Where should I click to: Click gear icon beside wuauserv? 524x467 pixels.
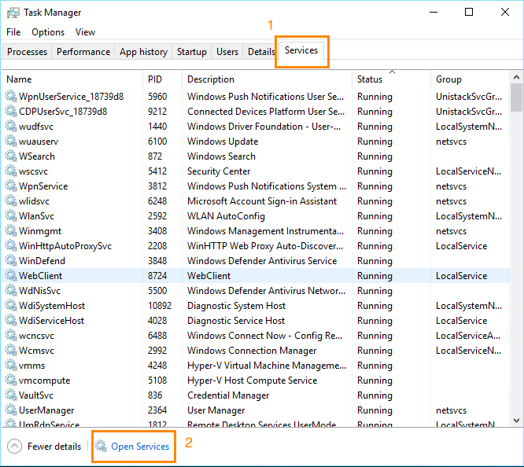(x=11, y=141)
